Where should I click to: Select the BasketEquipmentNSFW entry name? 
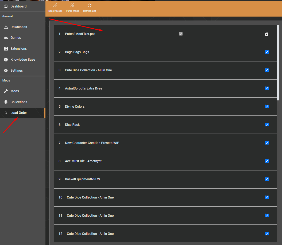83,179
